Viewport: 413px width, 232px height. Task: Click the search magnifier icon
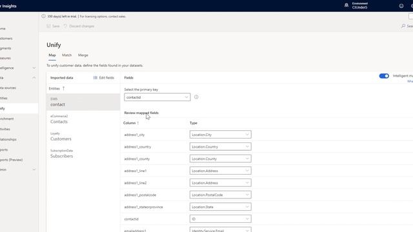click(x=403, y=26)
